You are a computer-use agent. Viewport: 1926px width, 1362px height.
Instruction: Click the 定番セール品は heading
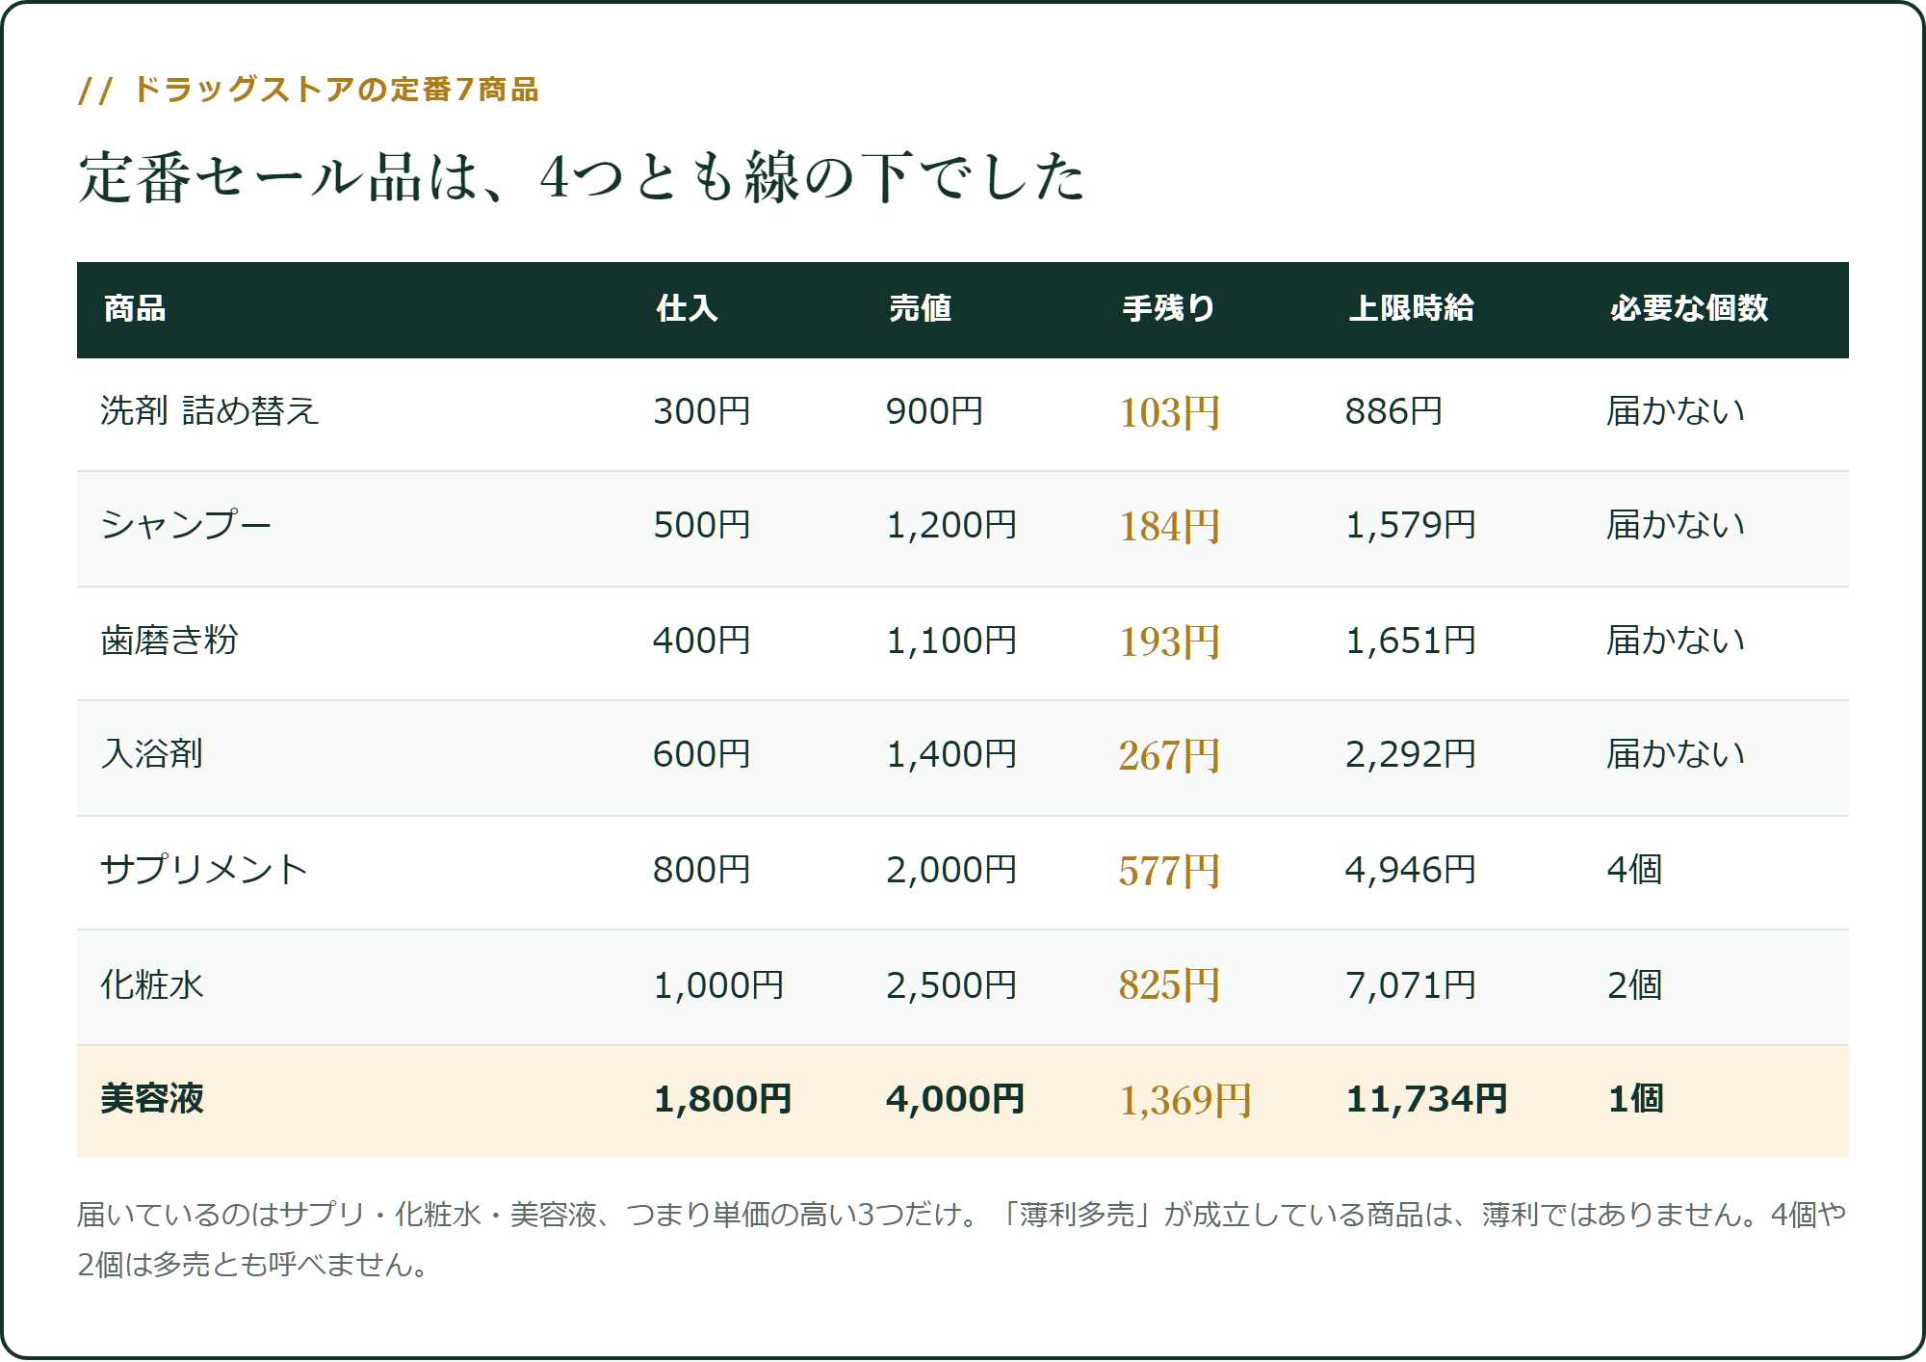coord(581,178)
